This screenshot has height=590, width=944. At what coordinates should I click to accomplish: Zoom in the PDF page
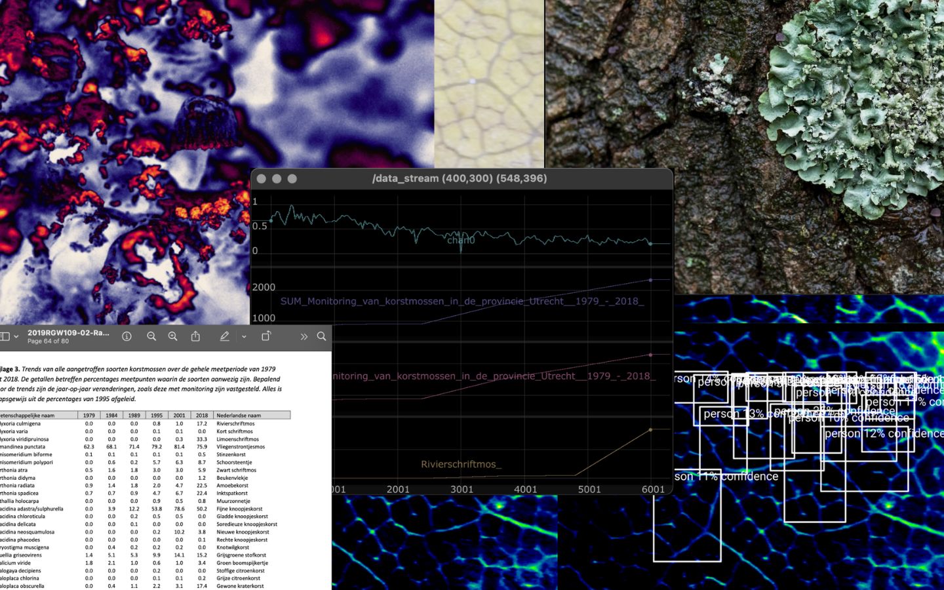[173, 336]
